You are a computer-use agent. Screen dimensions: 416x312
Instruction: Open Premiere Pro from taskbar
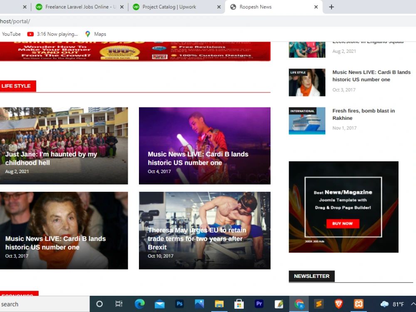click(259, 304)
